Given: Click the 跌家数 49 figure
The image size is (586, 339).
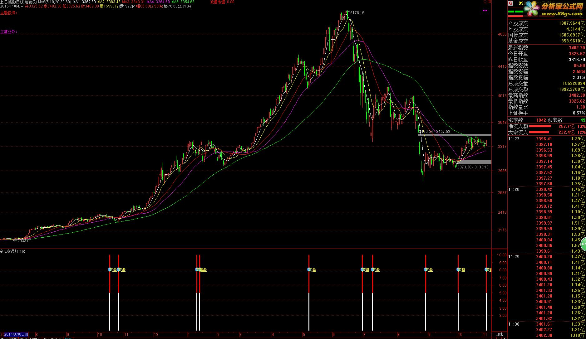Looking at the screenshot, I should (583, 120).
